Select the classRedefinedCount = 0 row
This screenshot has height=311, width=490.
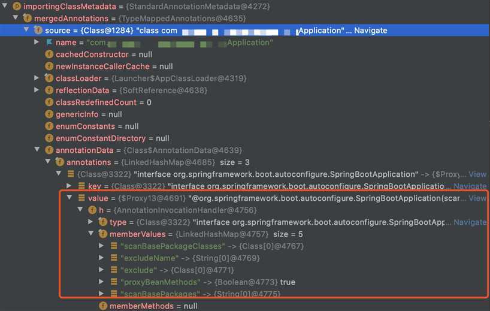click(x=245, y=102)
